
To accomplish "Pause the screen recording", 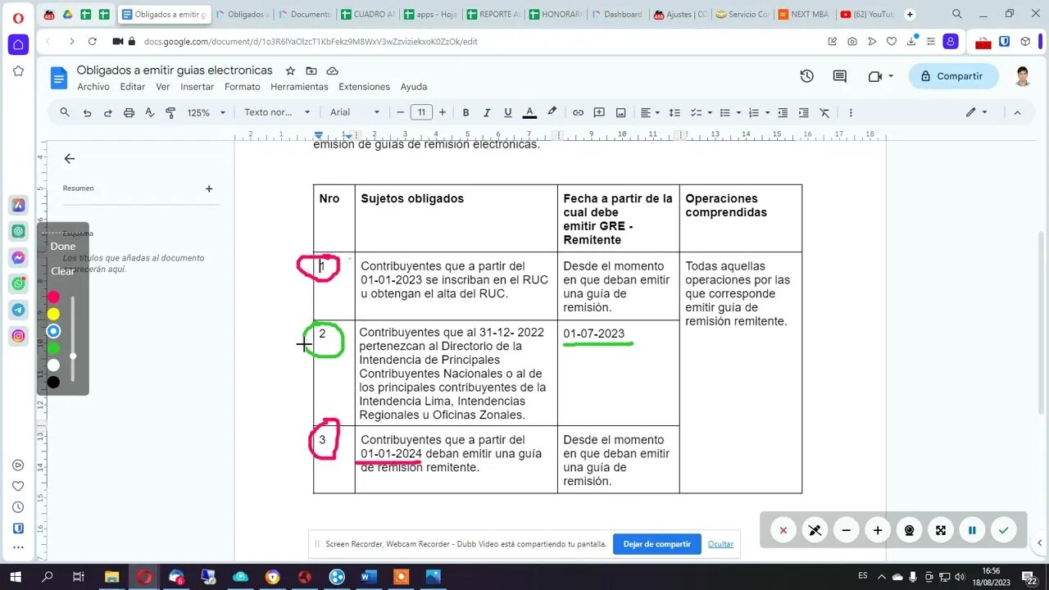I will 972,530.
